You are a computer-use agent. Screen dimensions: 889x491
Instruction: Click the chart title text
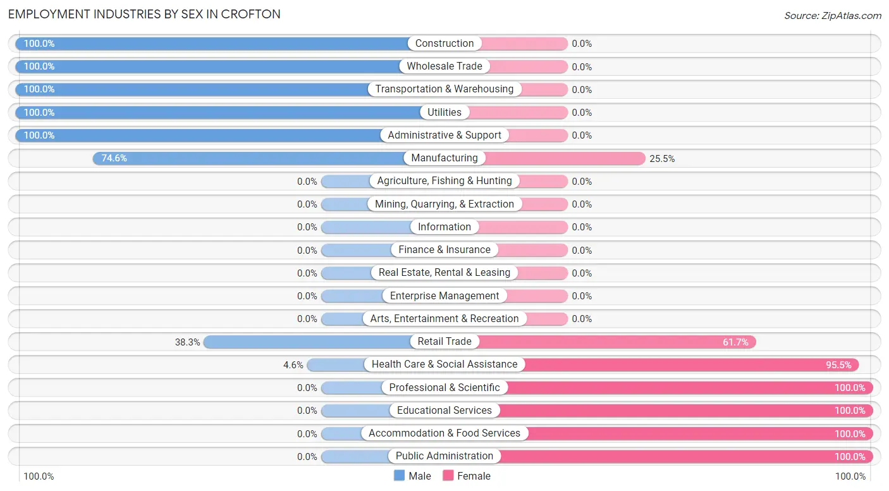pyautogui.click(x=144, y=14)
